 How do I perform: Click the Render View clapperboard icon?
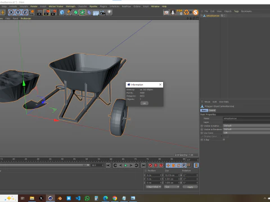click(x=40, y=12)
